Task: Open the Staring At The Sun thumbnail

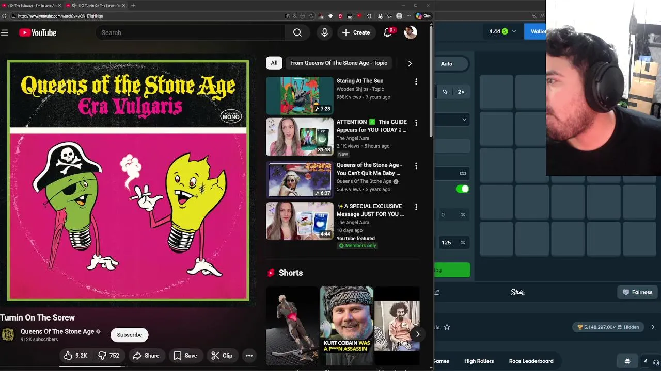Action: coord(300,95)
